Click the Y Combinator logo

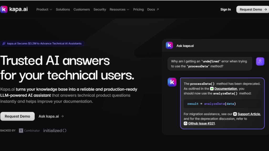(29, 131)
